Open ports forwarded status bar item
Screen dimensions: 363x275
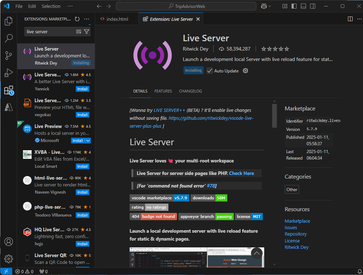43,271
